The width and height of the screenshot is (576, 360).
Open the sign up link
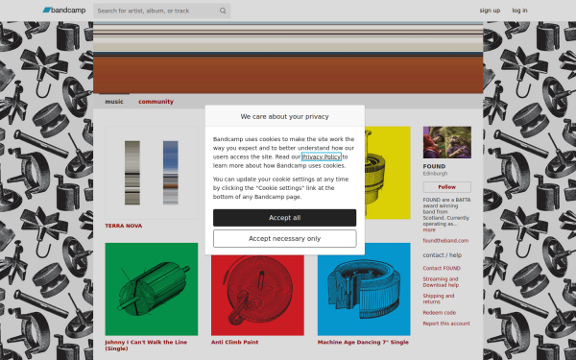click(x=490, y=11)
